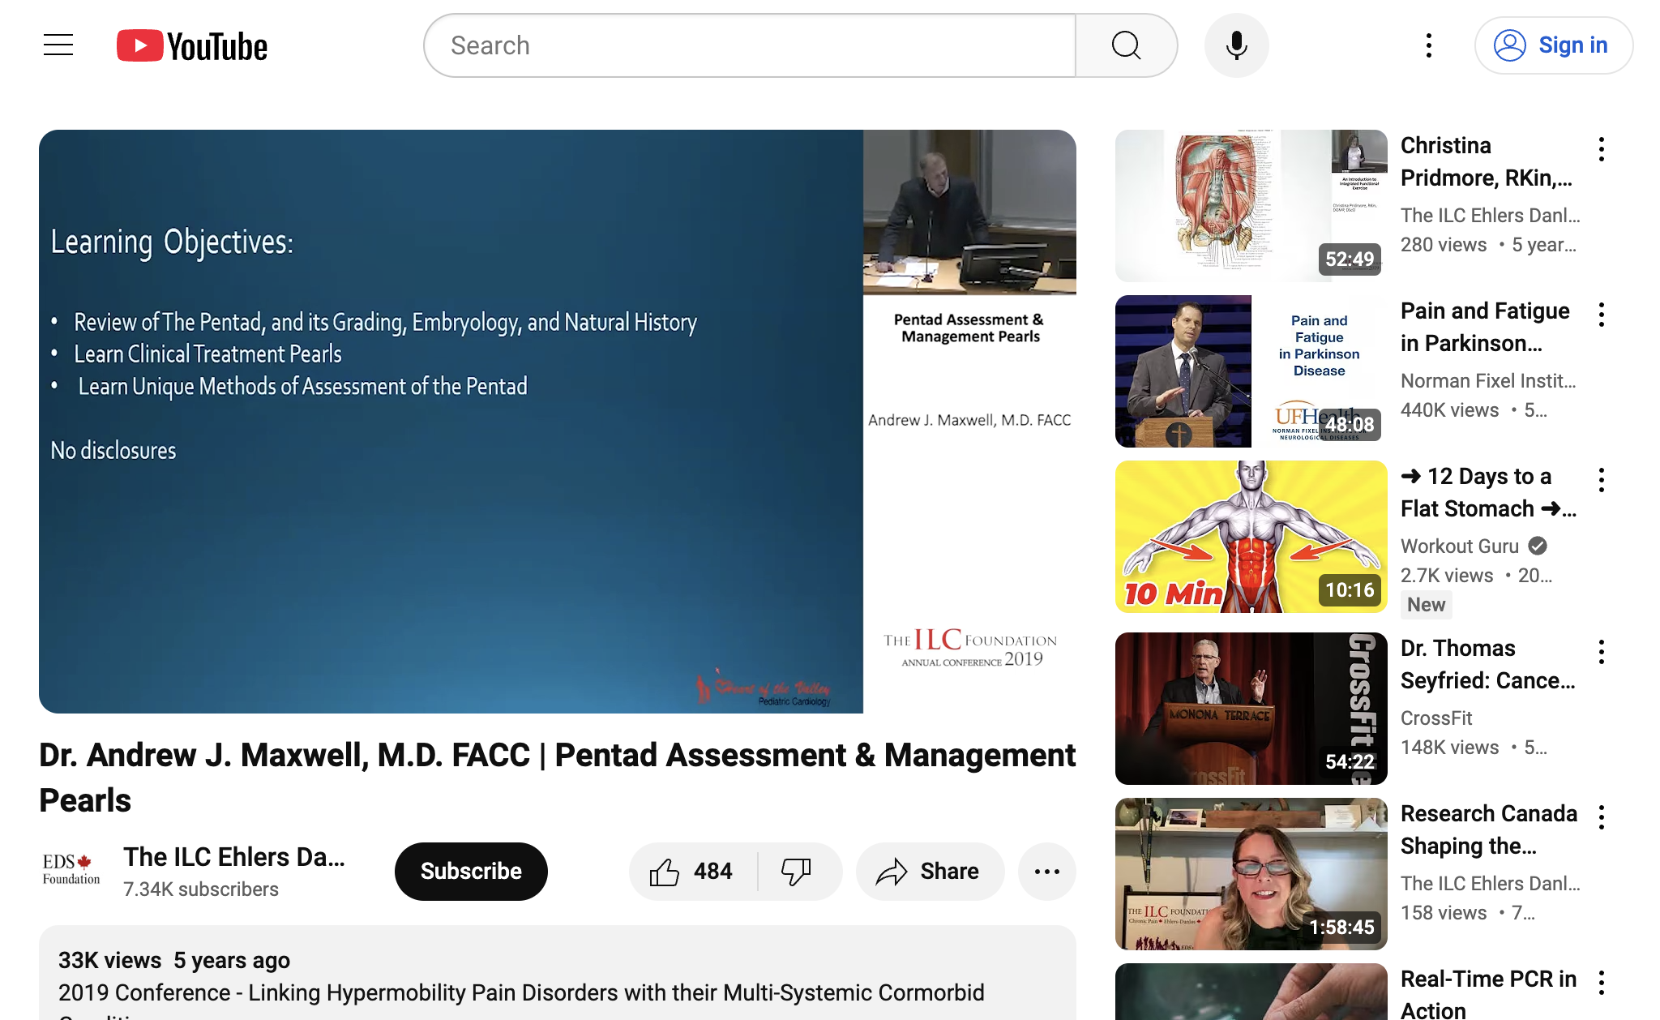Viewport: 1660px width, 1020px height.
Task: Start voice search with microphone icon
Action: (1236, 45)
